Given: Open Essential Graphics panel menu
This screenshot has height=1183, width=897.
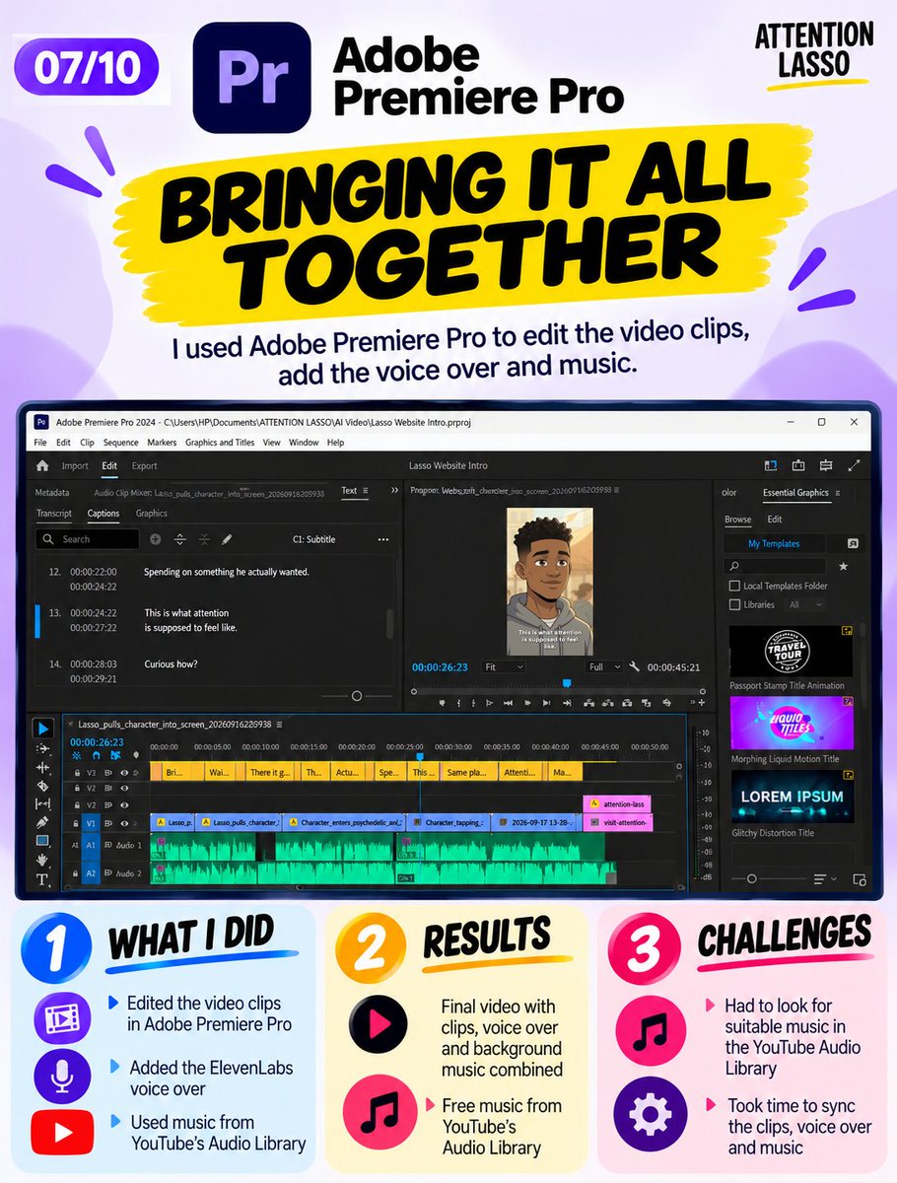Looking at the screenshot, I should pyautogui.click(x=836, y=493).
